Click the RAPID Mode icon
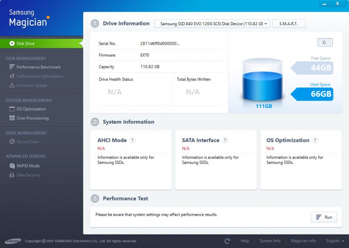Screen dimensions: 349x248 [x=12, y=166]
